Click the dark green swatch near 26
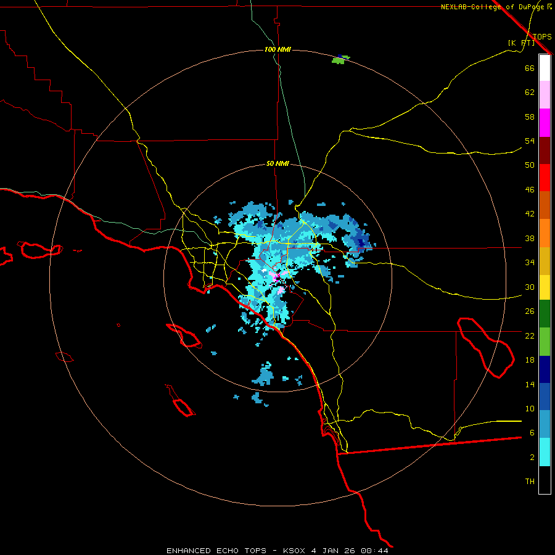Screen dimensions: 555x555 coord(545,314)
